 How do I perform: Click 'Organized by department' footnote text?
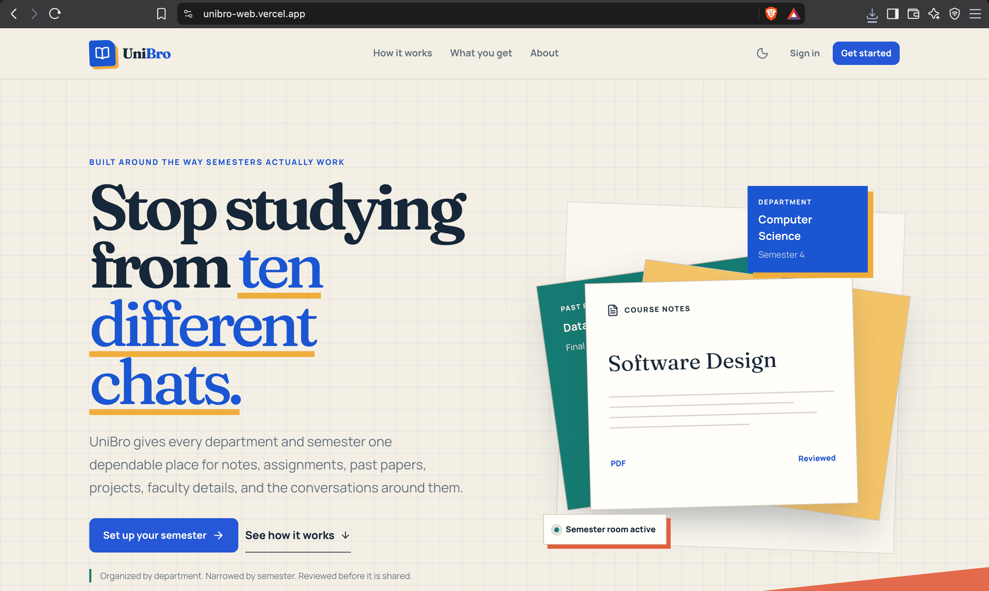click(x=255, y=576)
